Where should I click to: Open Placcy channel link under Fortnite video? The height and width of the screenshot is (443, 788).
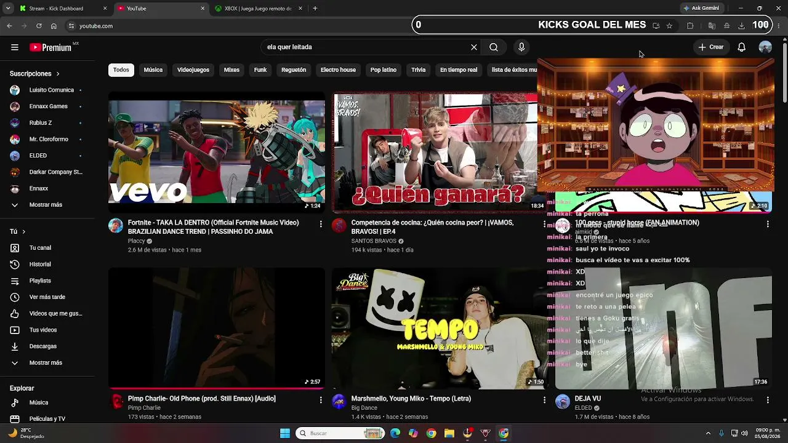[137, 241]
